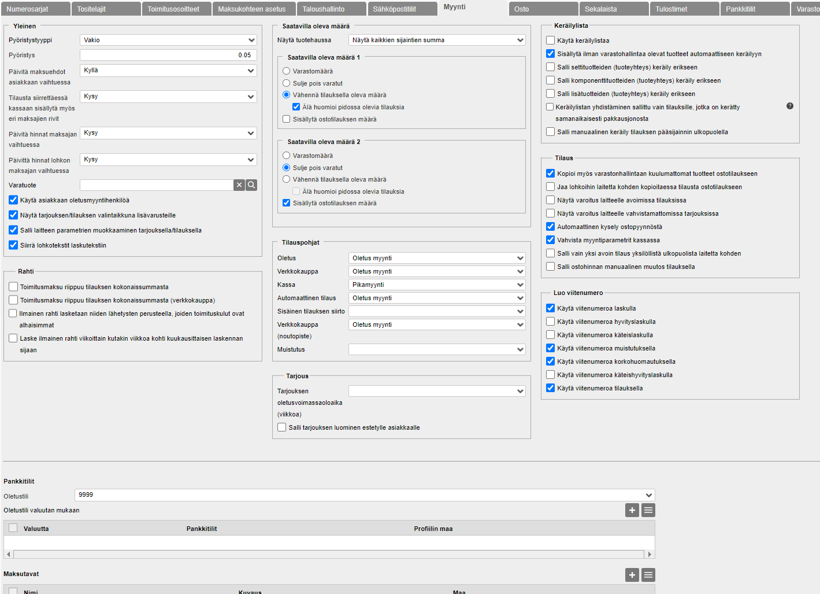This screenshot has width=820, height=594.
Task: Sort by Profiilin maa column header
Action: [433, 529]
